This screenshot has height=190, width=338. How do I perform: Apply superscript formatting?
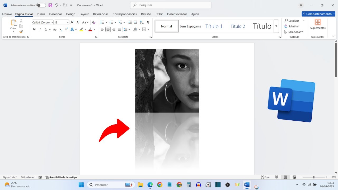tap(66, 29)
